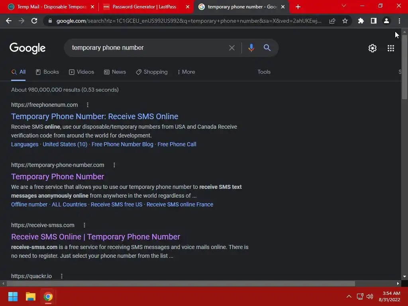Open Receive SMS free US sitelink
Viewport: 408px width, 306px height.
(117, 204)
